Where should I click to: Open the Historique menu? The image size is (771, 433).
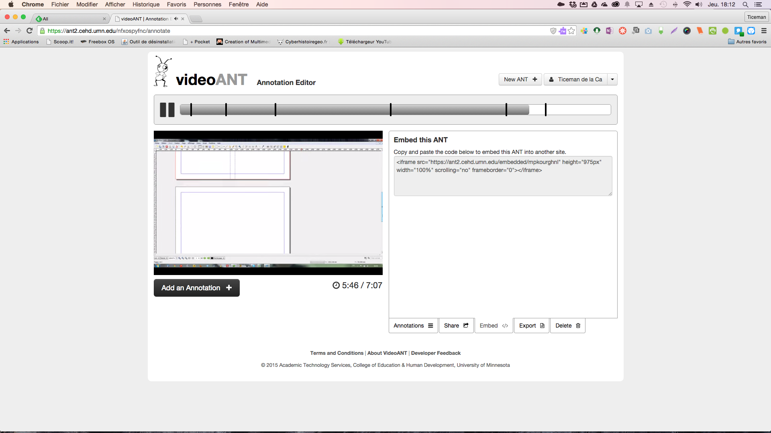coord(146,4)
